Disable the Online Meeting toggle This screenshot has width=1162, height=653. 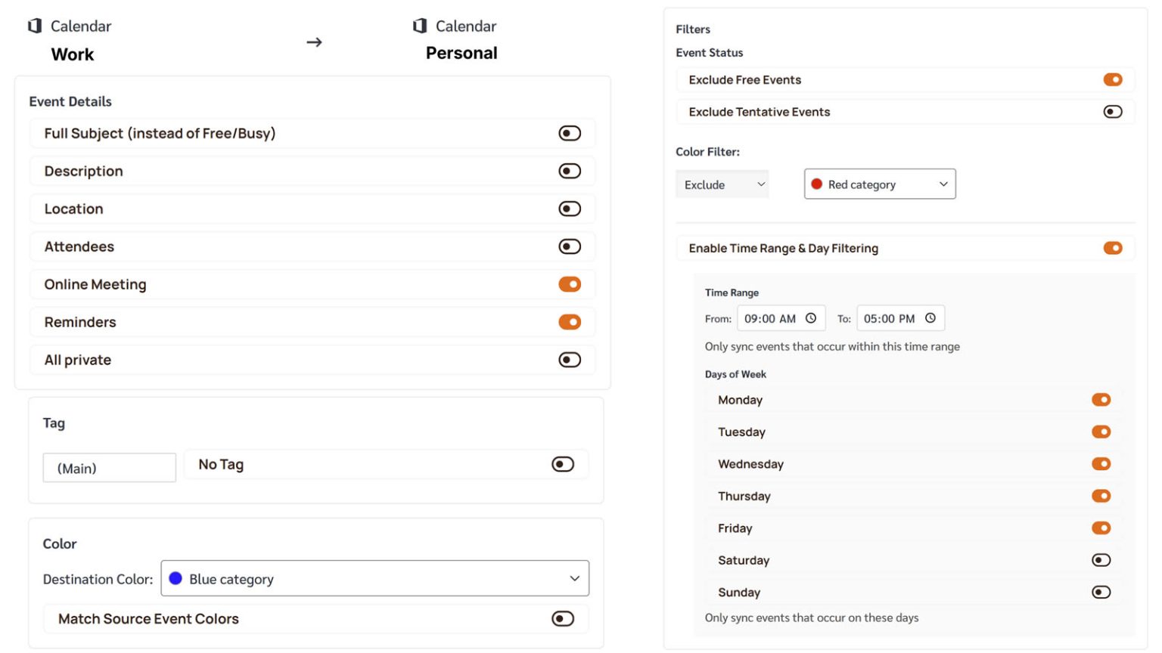[x=570, y=284]
